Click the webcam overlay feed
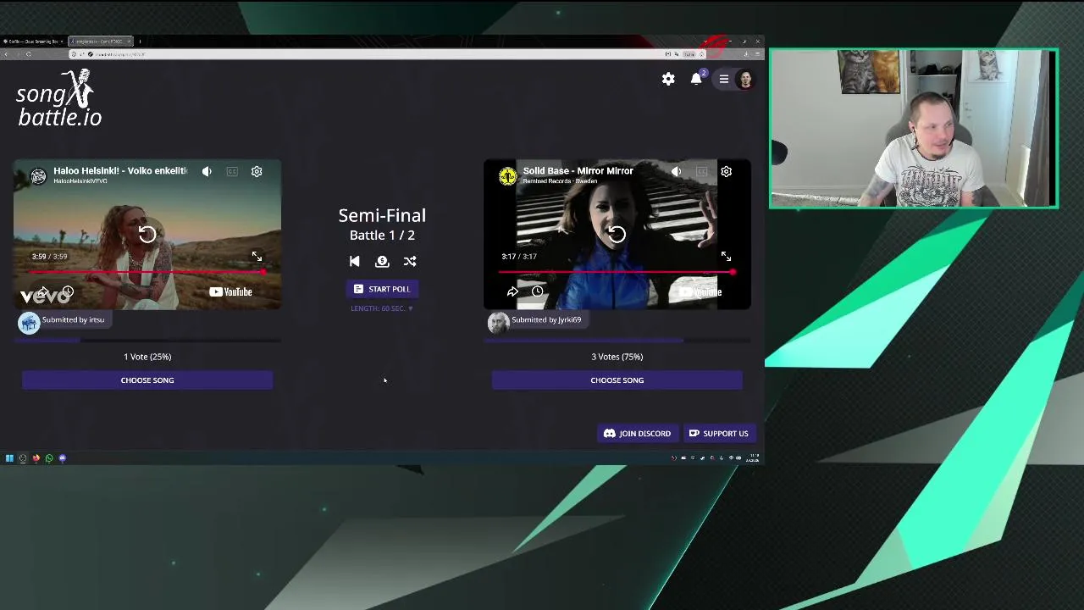 914,128
